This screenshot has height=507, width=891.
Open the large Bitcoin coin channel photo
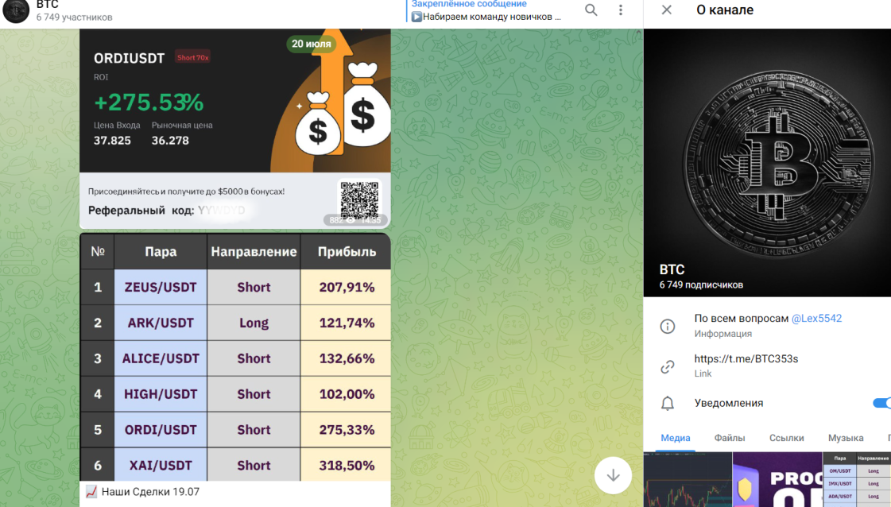click(x=767, y=163)
